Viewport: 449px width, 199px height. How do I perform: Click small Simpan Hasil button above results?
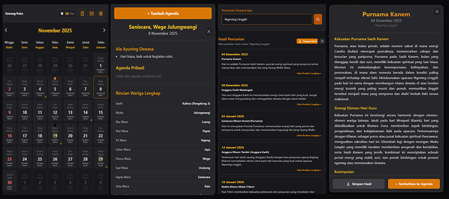click(307, 41)
